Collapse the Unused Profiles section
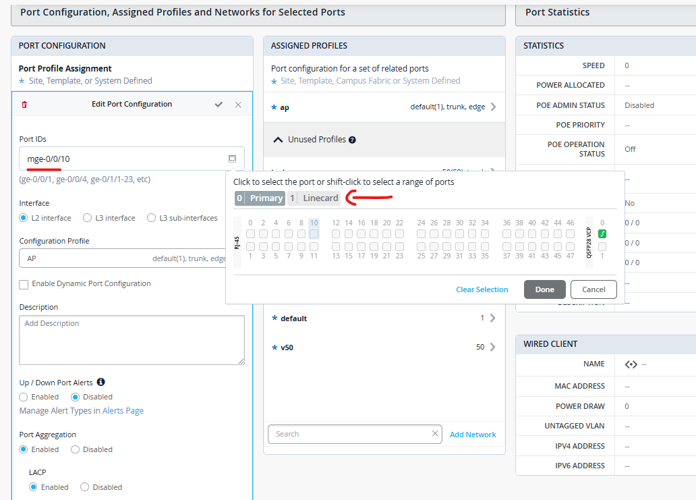 [x=278, y=140]
